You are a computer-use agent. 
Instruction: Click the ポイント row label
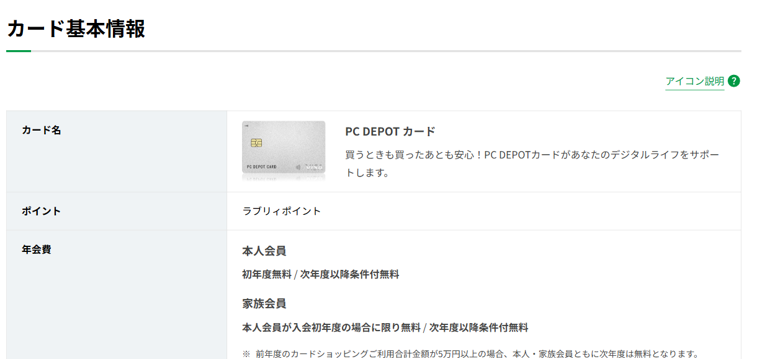(42, 211)
